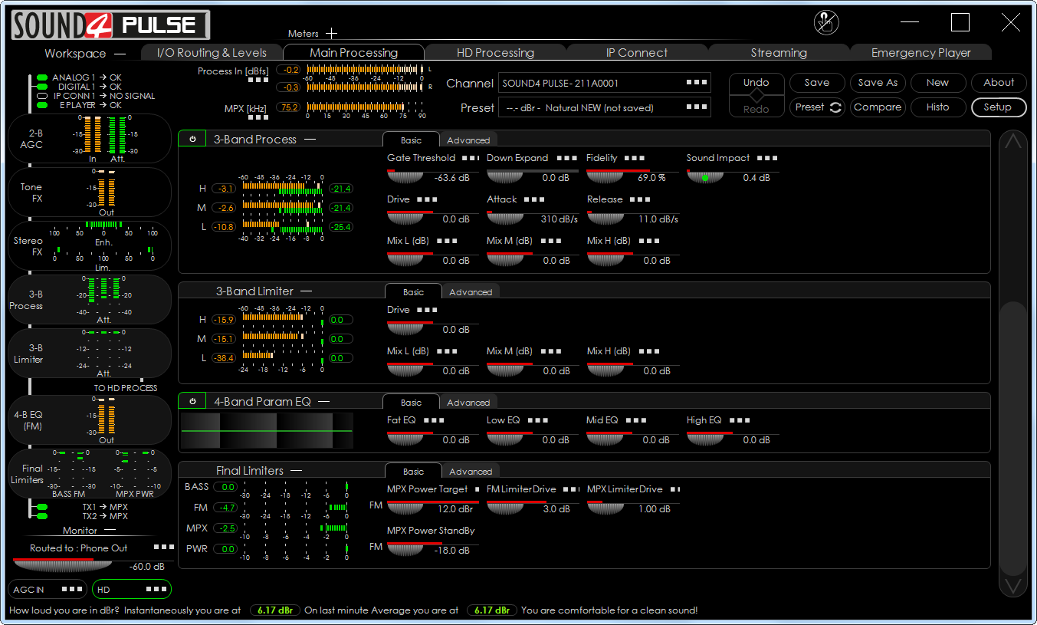Click the New preset button
The height and width of the screenshot is (625, 1037).
coord(937,83)
